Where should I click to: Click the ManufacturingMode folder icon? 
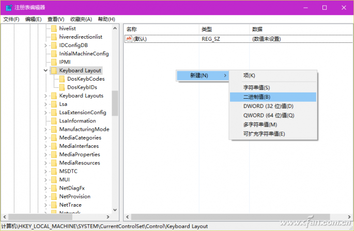click(x=54, y=129)
